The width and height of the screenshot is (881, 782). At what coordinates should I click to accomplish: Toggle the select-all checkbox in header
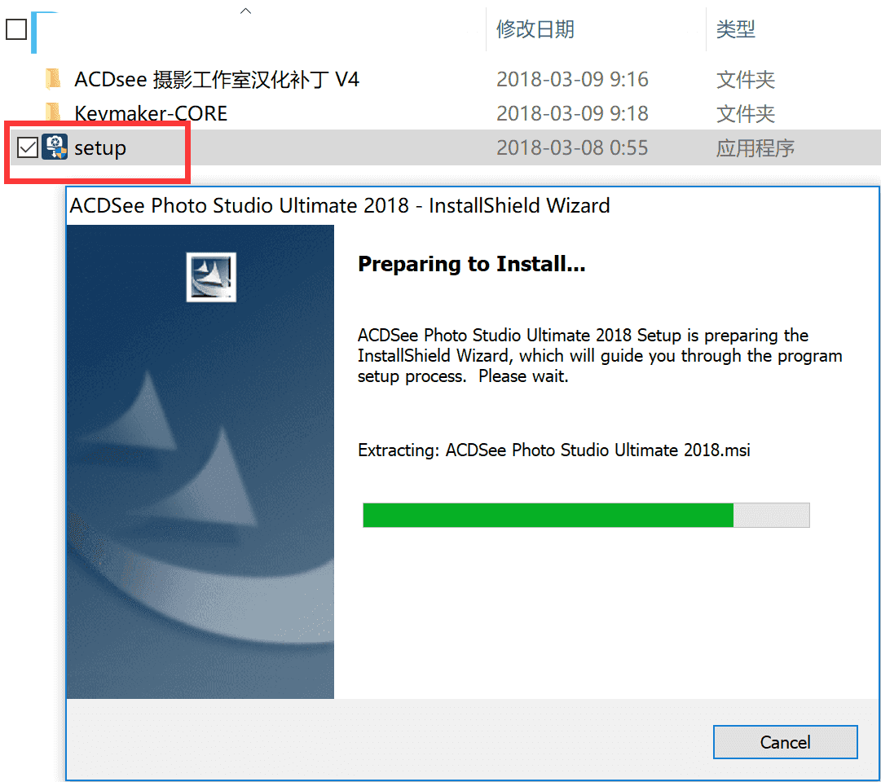coord(16,29)
